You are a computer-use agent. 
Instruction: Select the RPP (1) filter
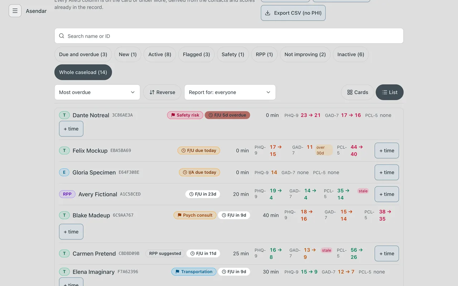pos(264,54)
